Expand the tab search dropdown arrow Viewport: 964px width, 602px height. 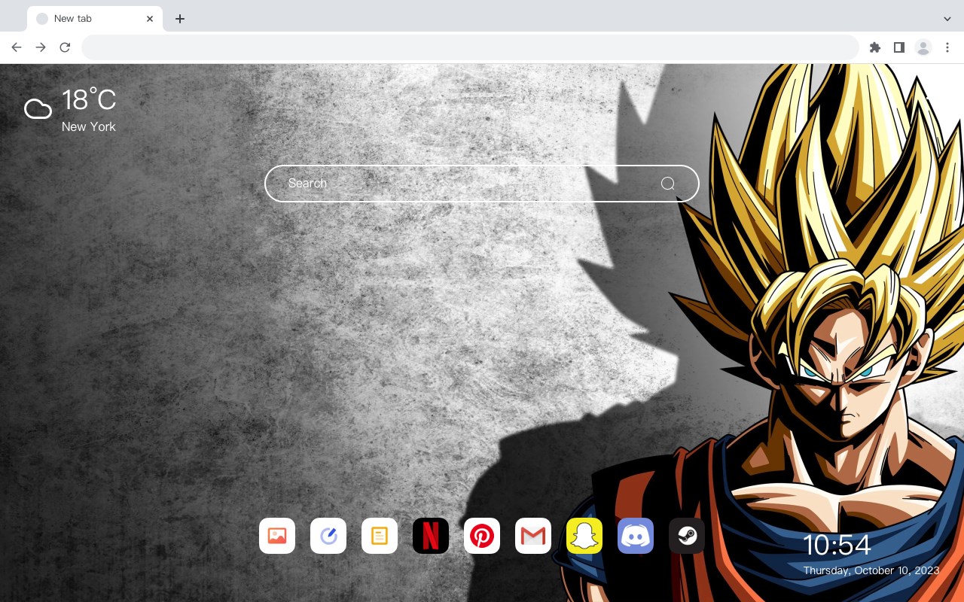(947, 19)
